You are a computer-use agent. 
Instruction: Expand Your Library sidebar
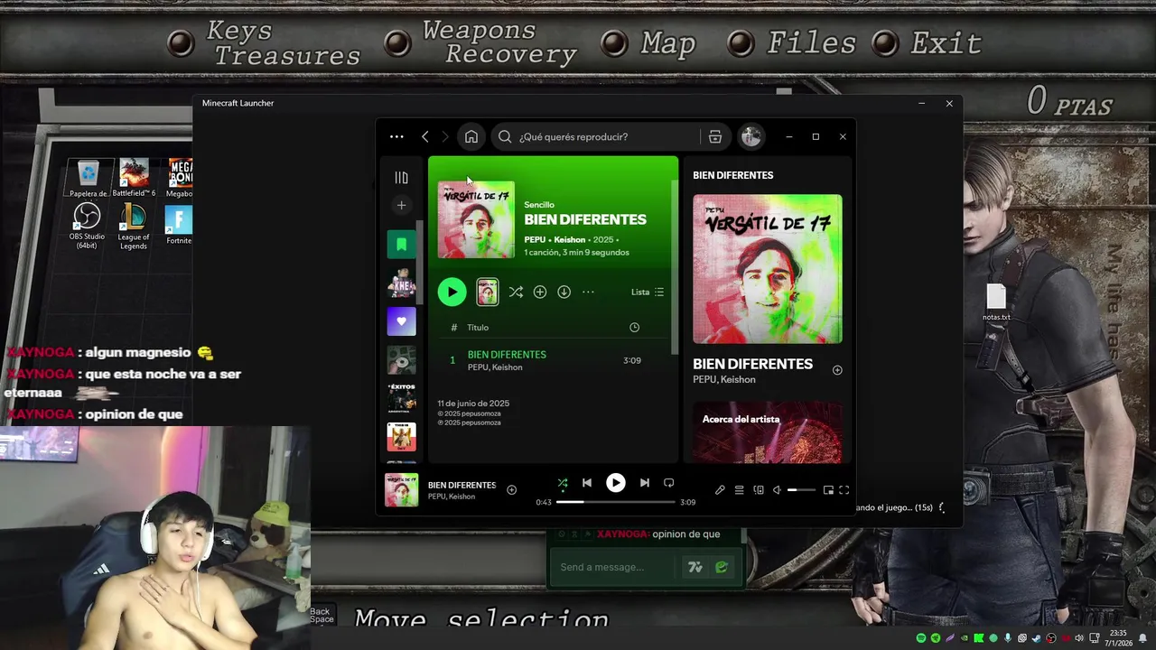tap(401, 178)
